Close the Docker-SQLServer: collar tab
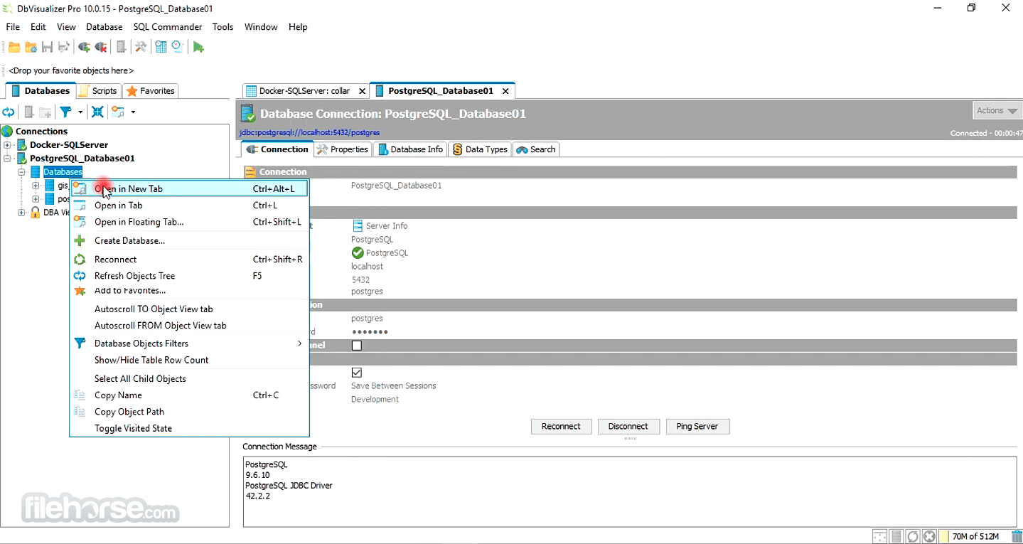 tap(362, 91)
